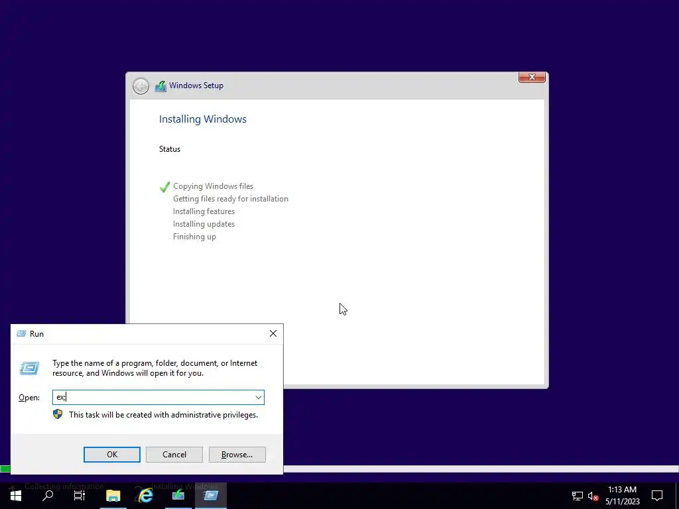679x509 pixels.
Task: Select 'Finishing up' status text
Action: pos(194,237)
